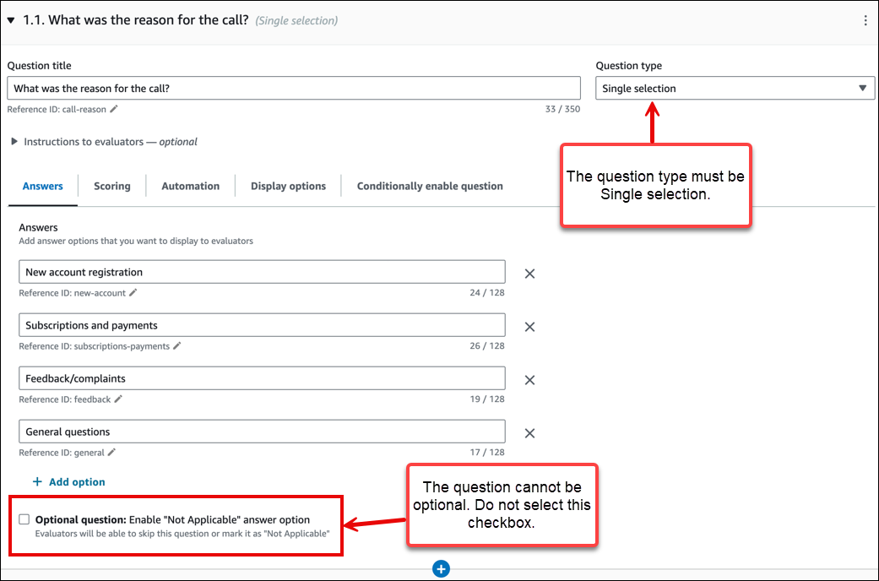Screen dimensions: 879x581
Task: Click the blue plus circle to add question
Action: tap(441, 569)
